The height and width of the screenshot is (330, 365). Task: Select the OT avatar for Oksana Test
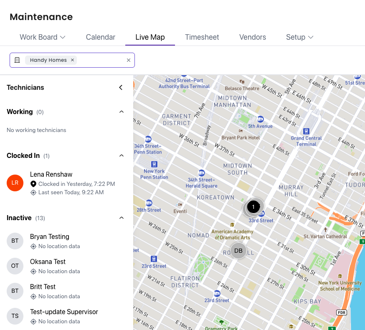point(15,266)
